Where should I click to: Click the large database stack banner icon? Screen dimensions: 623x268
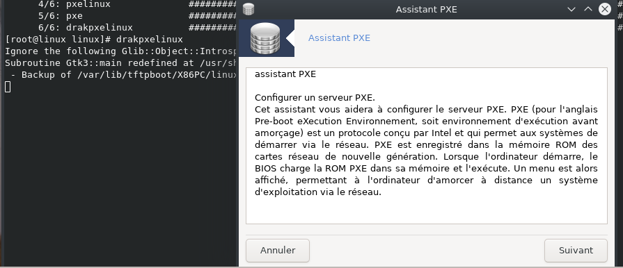pos(265,38)
